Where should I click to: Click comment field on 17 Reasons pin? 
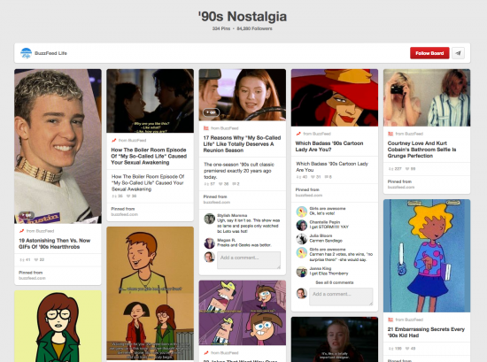249,260
